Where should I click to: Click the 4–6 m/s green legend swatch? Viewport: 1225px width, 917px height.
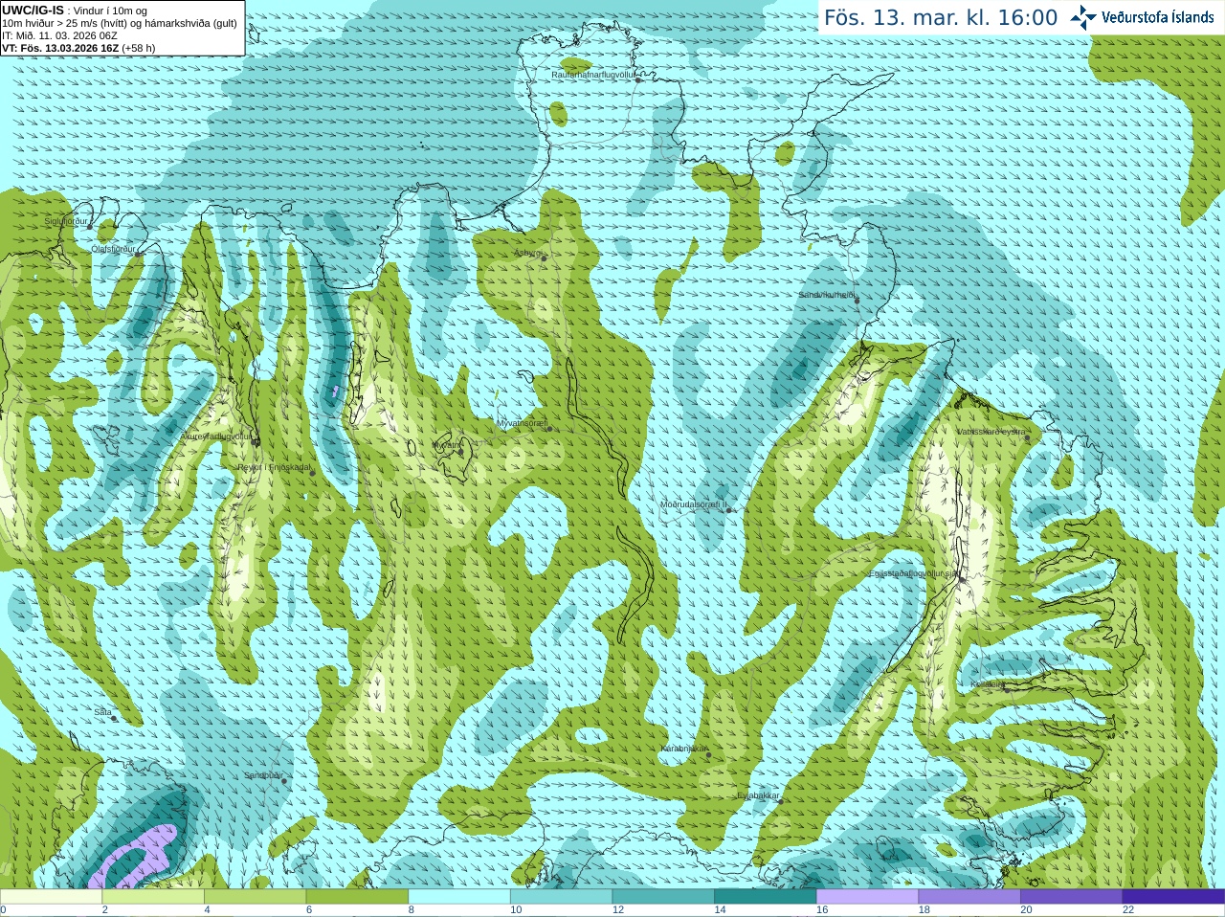255,897
